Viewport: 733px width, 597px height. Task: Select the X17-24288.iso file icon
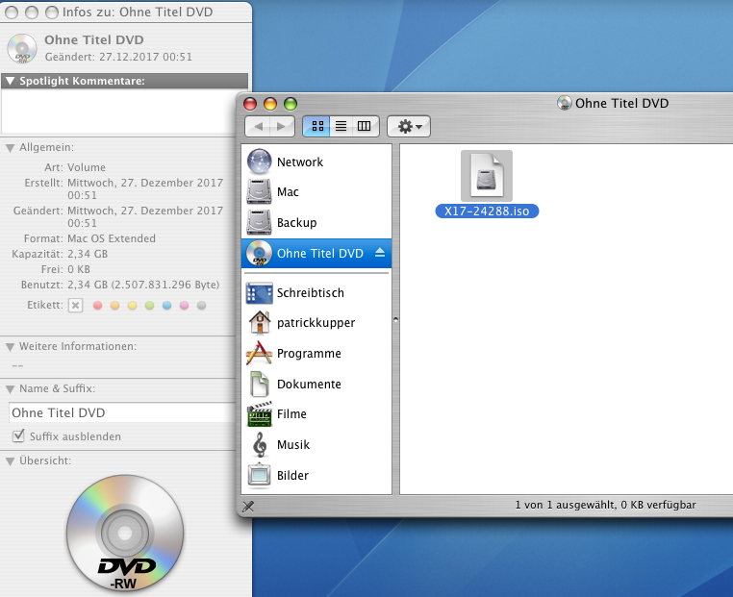tap(487, 176)
